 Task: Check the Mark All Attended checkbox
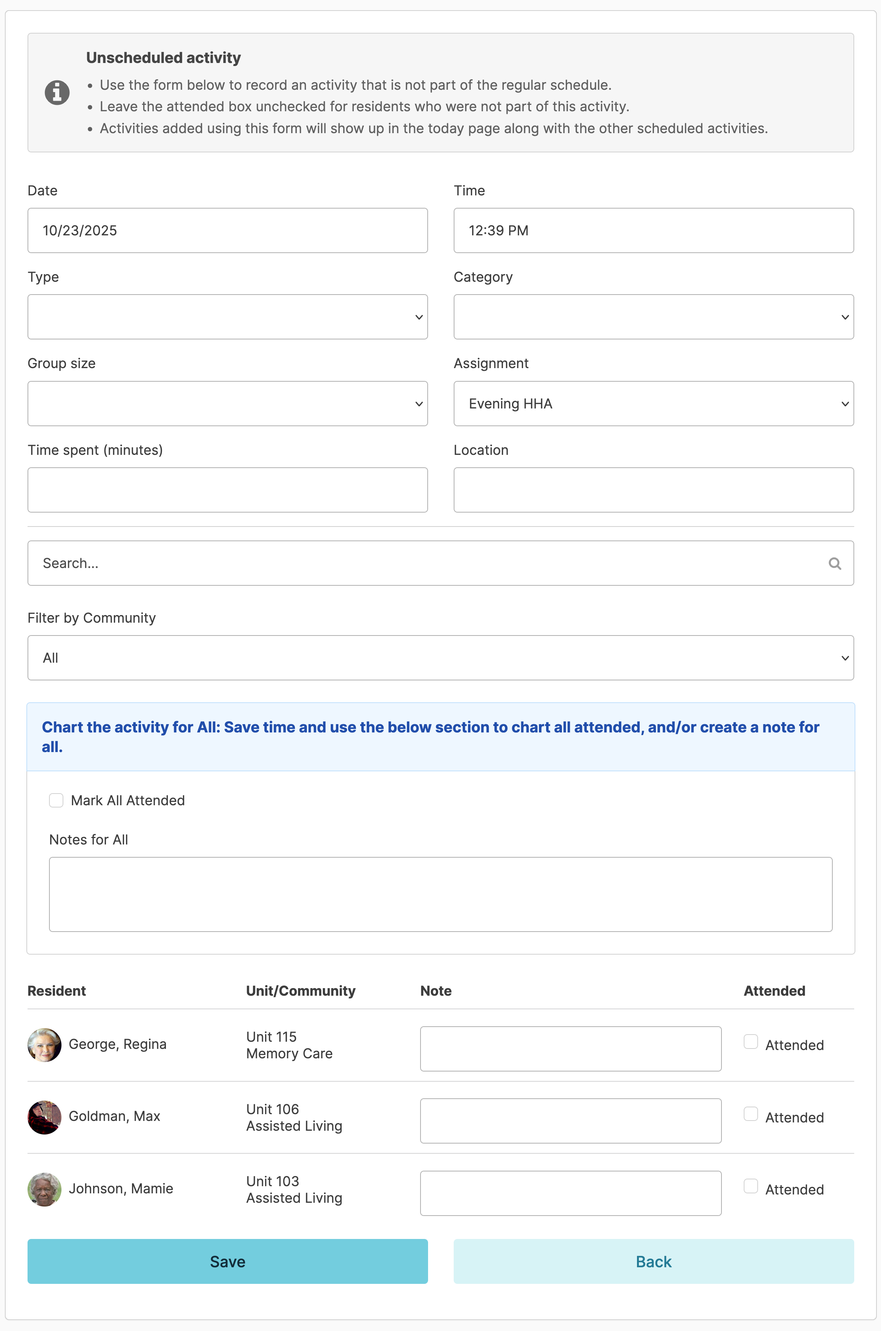56,800
